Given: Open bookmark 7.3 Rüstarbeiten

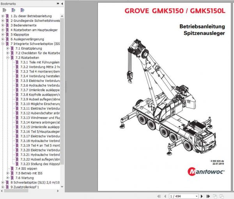Looking at the screenshot, I should point(27,58).
